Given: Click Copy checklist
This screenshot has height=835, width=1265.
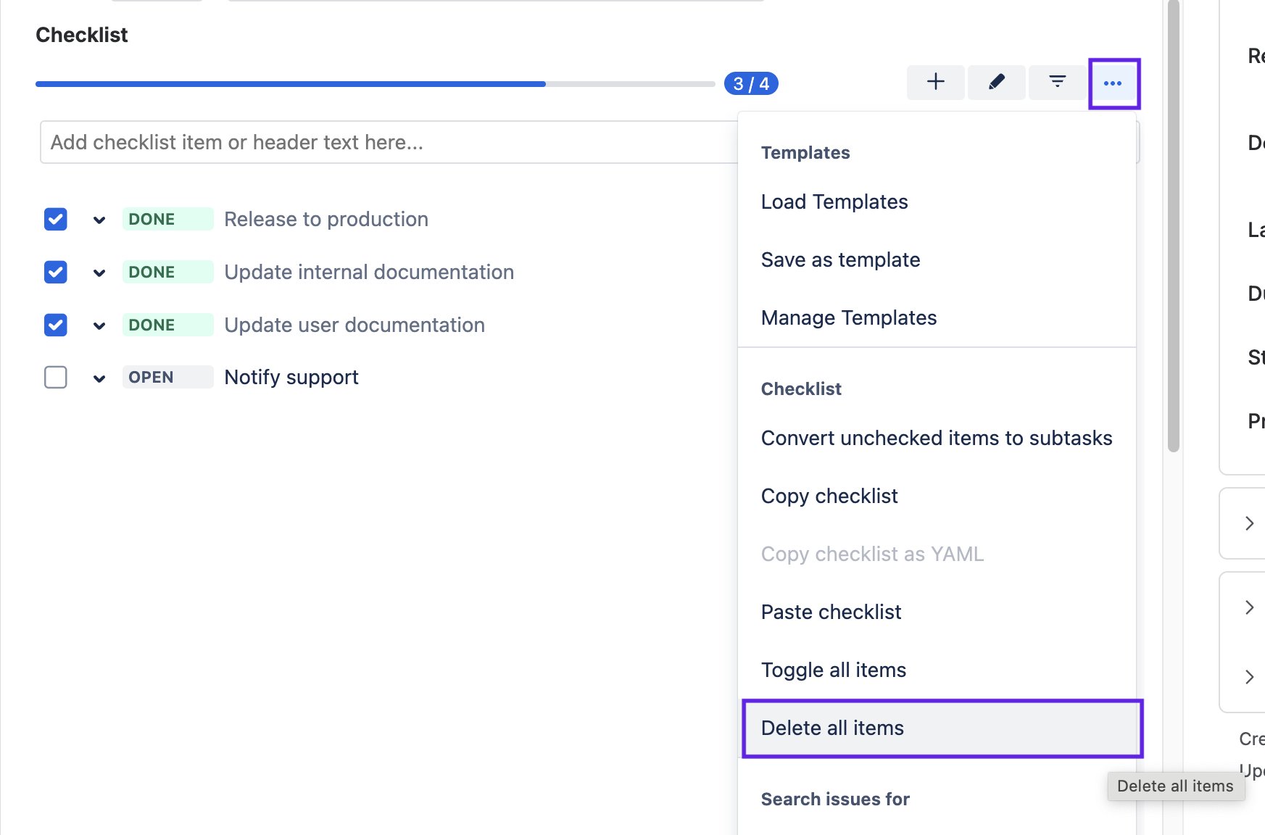Looking at the screenshot, I should pos(829,496).
